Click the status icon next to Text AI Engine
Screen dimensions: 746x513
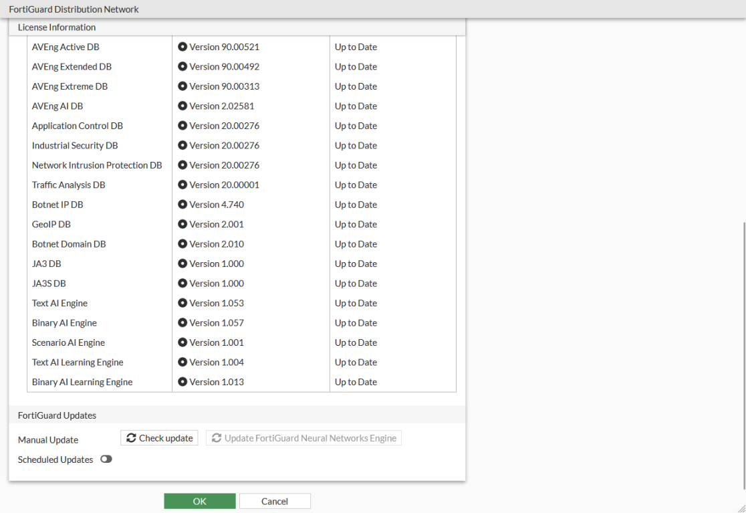(x=182, y=303)
